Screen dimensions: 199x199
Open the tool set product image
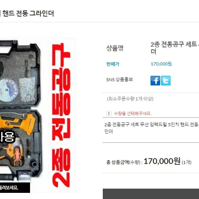[37, 115]
